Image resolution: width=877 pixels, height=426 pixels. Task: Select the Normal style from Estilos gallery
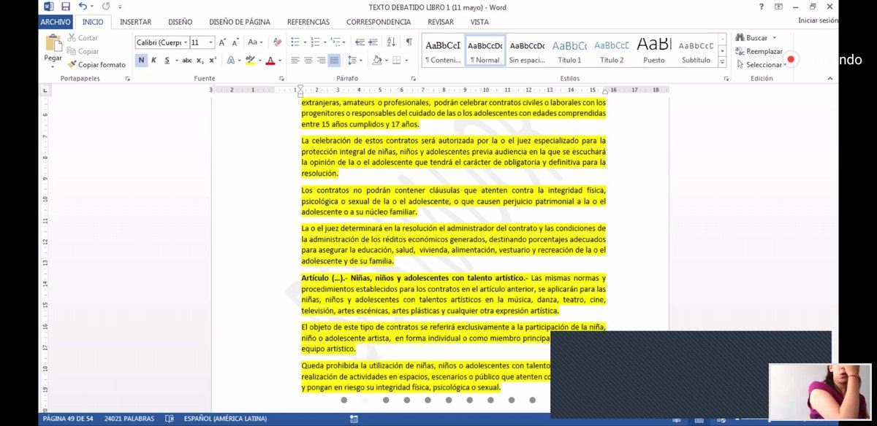485,51
